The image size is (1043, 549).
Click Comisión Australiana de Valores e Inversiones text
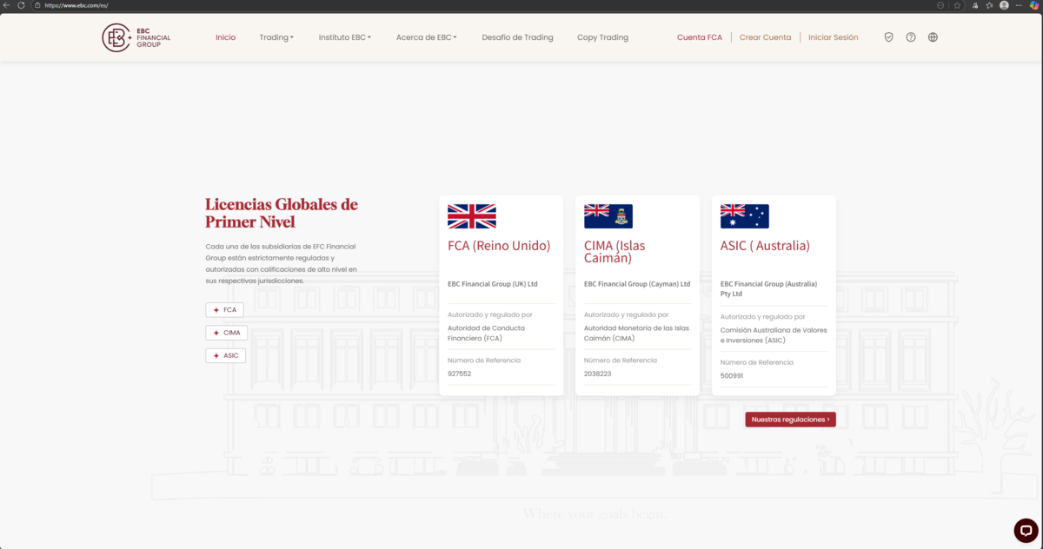pyautogui.click(x=774, y=335)
